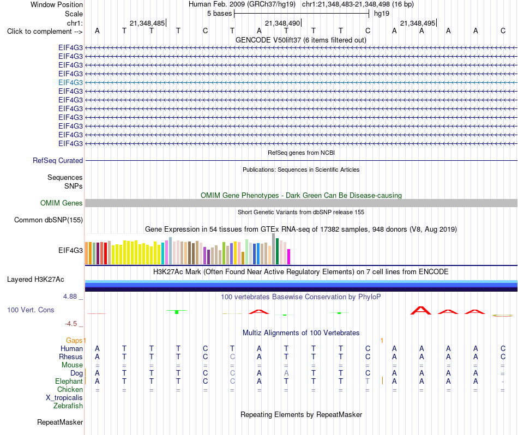Select the light-blue highlighted EIF4G3 transcript label

pyautogui.click(x=70, y=82)
